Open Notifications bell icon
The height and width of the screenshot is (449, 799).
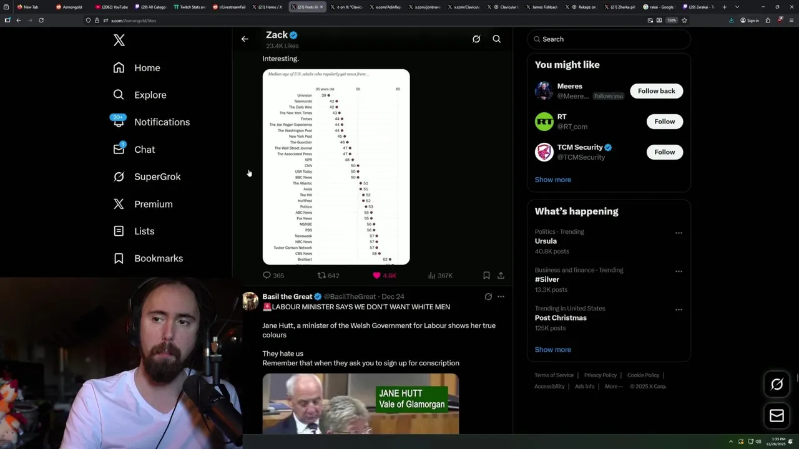point(119,122)
